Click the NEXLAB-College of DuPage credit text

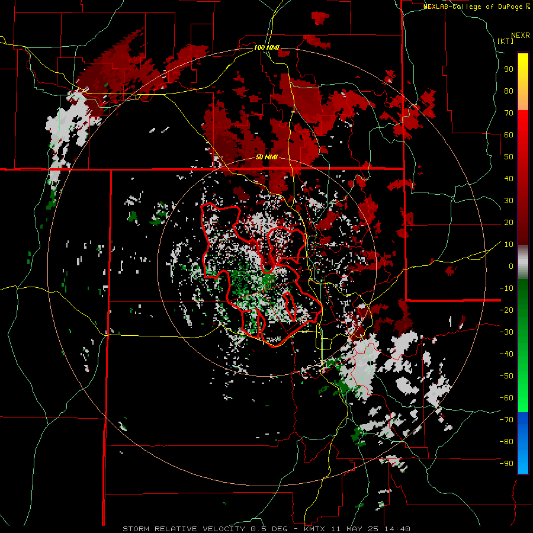[473, 7]
